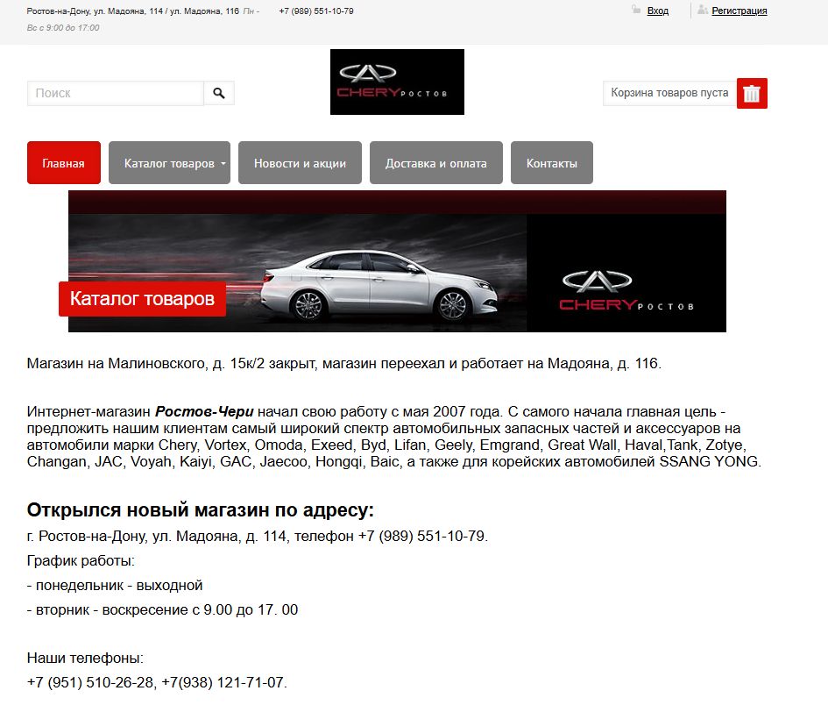The height and width of the screenshot is (712, 828).
Task: Open the red trash cart icon
Action: tap(752, 94)
